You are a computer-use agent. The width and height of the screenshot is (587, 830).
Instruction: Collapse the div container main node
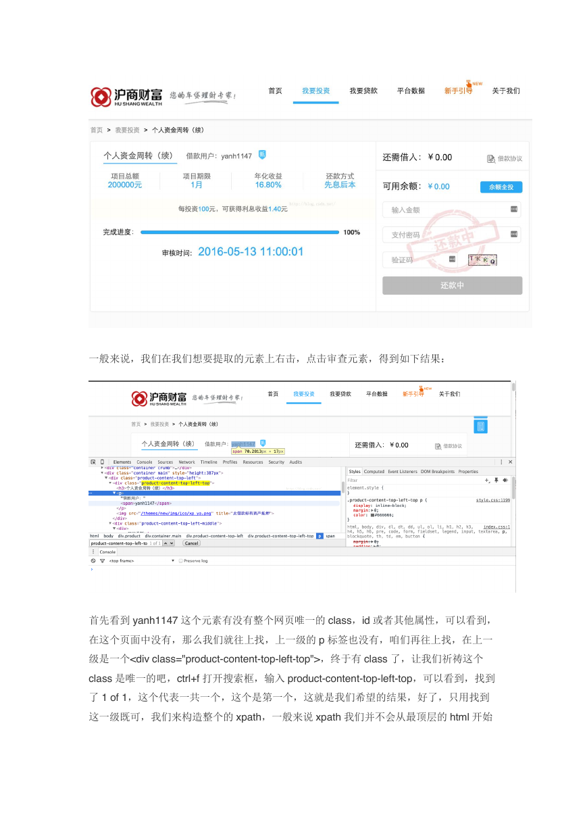102,472
